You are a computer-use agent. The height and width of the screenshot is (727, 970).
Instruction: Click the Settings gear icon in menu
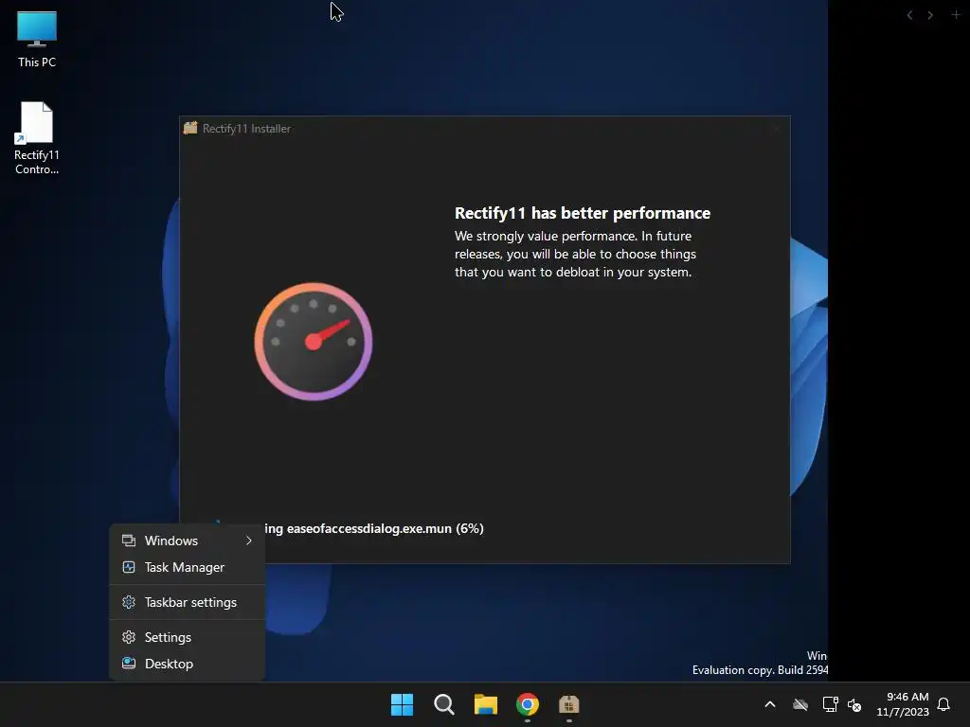[129, 637]
